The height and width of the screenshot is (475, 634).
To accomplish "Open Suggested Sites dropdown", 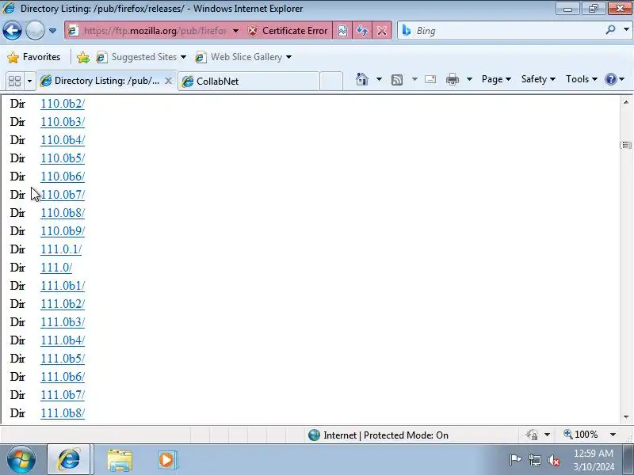I will pyautogui.click(x=141, y=57).
